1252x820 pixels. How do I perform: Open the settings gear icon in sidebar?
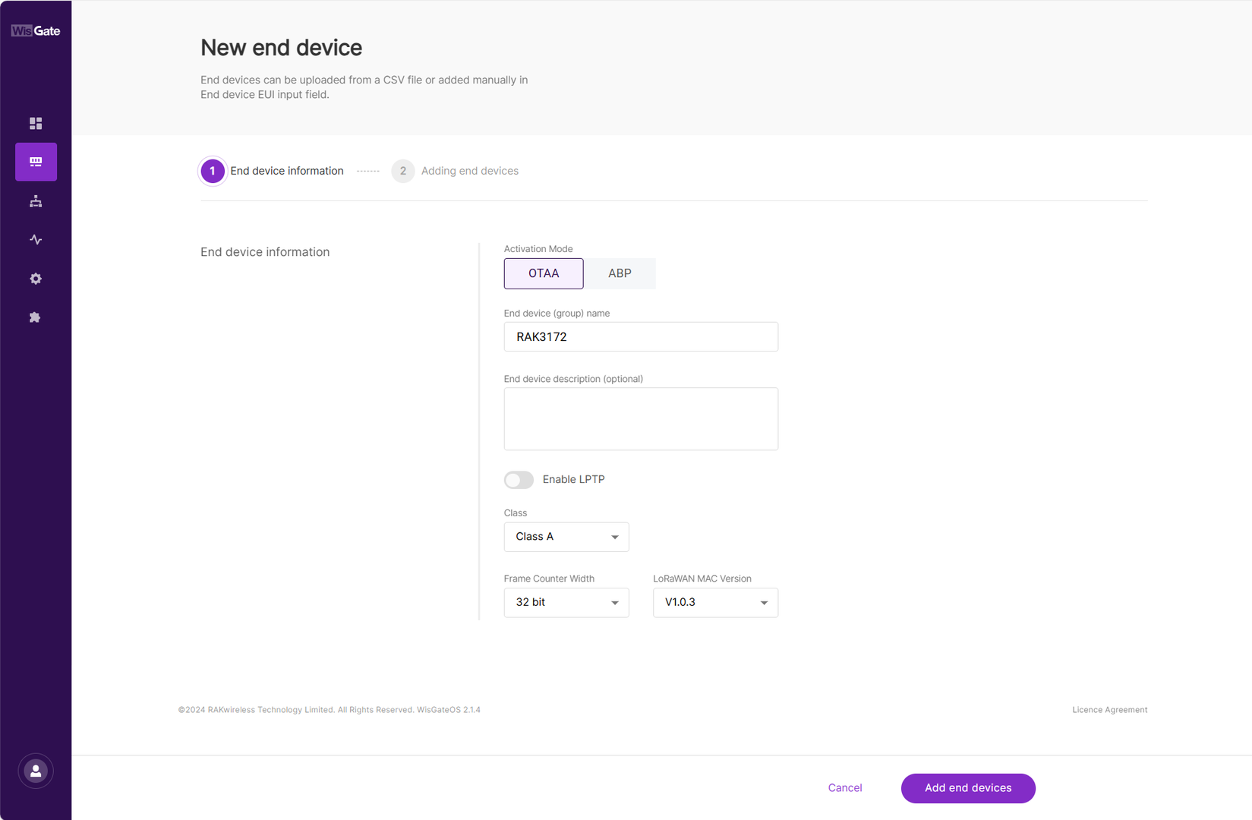[x=36, y=279]
